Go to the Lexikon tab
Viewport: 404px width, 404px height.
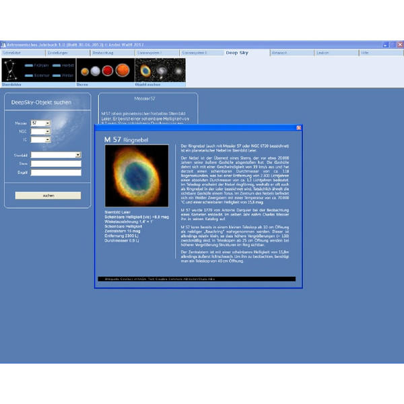pyautogui.click(x=323, y=52)
